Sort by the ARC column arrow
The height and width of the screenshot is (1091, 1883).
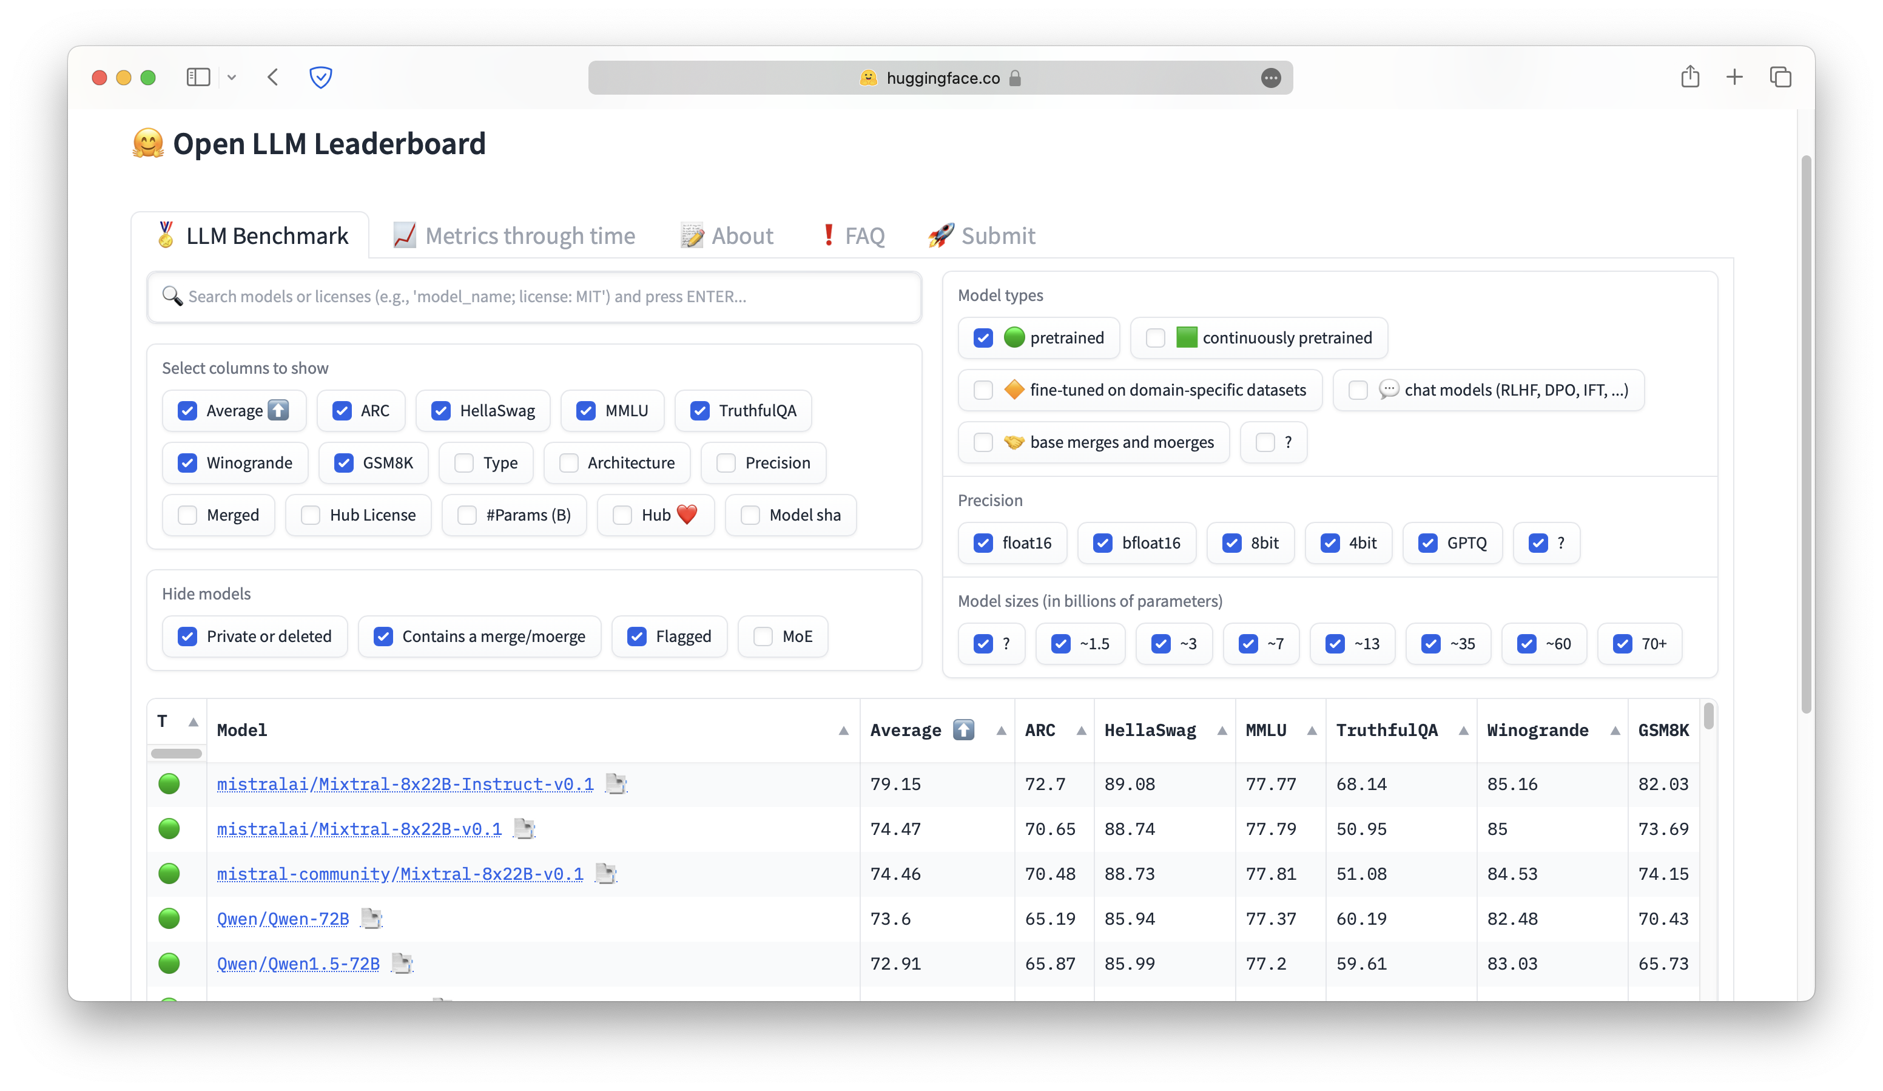click(1080, 731)
